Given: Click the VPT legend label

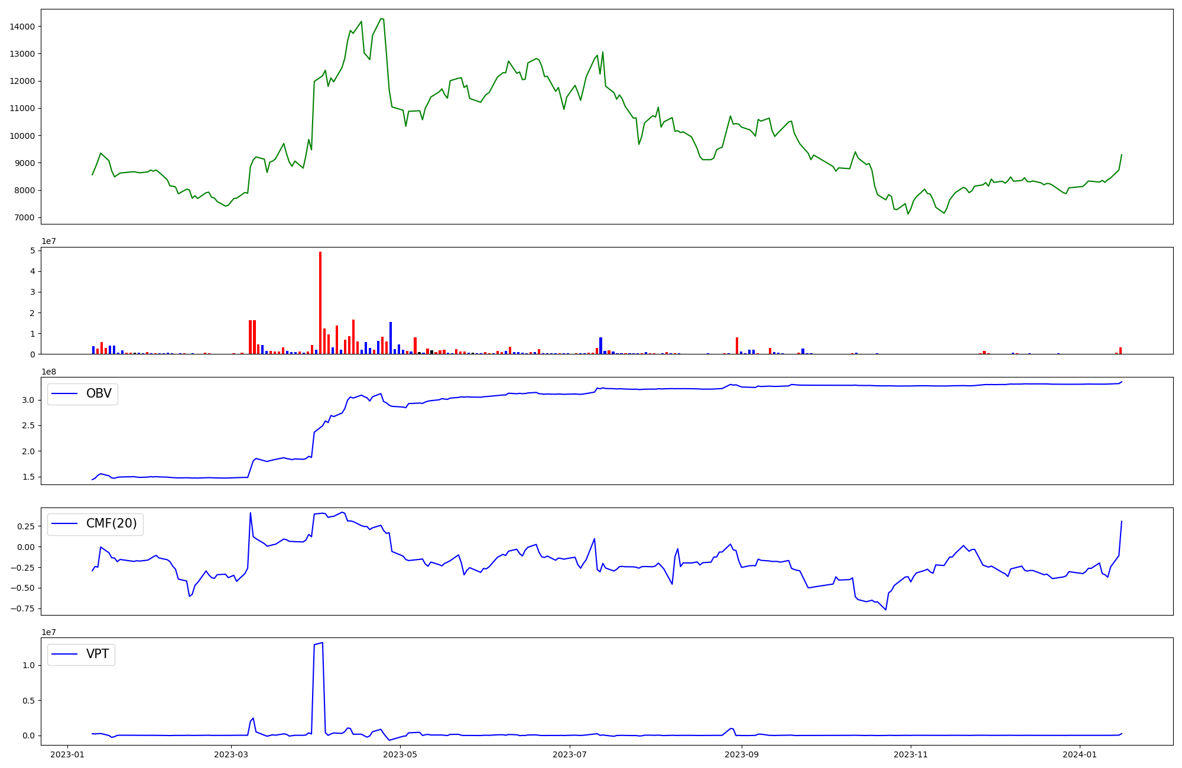Looking at the screenshot, I should pos(98,654).
